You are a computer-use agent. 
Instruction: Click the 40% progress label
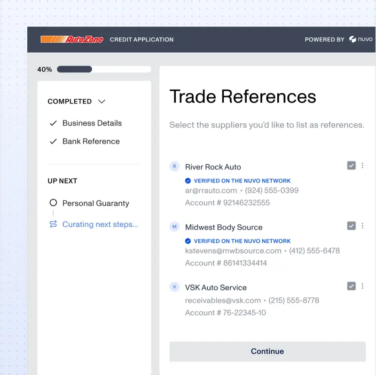(45, 69)
